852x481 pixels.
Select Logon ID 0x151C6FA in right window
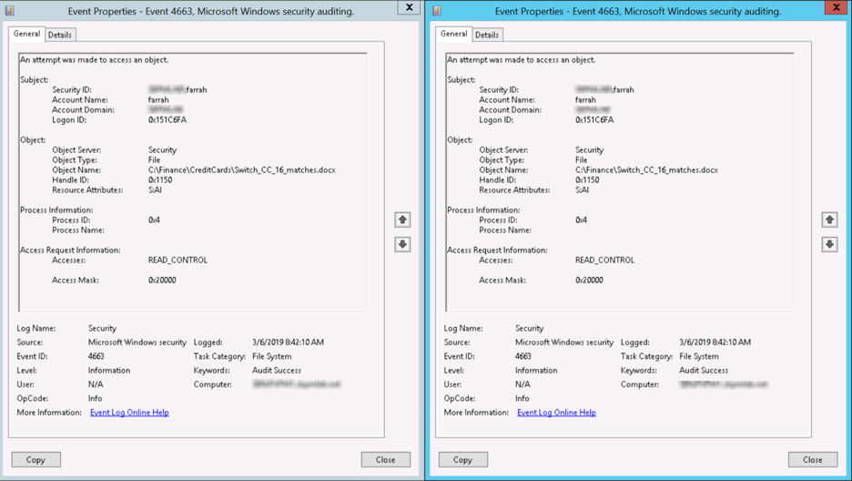(594, 120)
